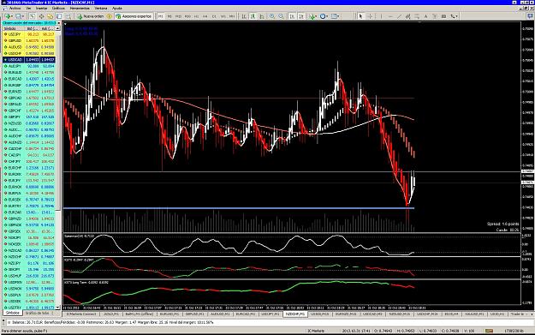Image resolution: width=535 pixels, height=335 pixels.
Task: Switch to the NZDCHF,M1 chart tab
Action: pyautogui.click(x=295, y=314)
